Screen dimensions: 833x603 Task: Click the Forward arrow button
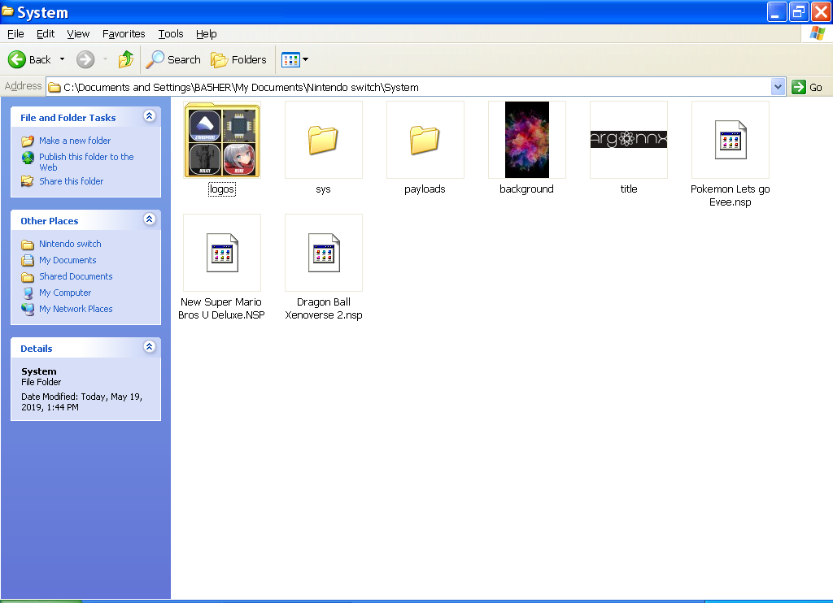point(85,59)
